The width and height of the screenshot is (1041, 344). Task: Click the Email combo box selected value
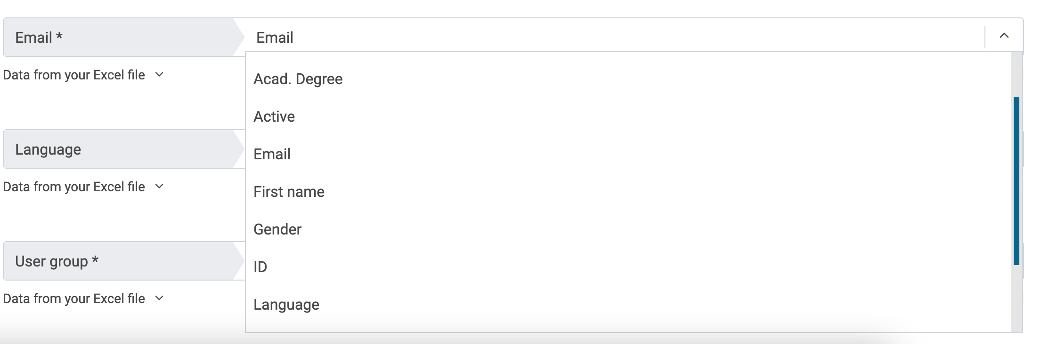275,38
